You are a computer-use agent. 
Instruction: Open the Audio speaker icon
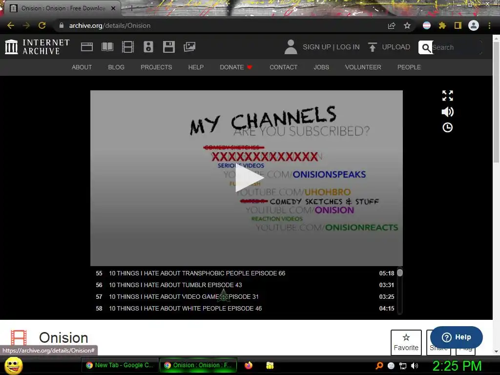point(148,47)
